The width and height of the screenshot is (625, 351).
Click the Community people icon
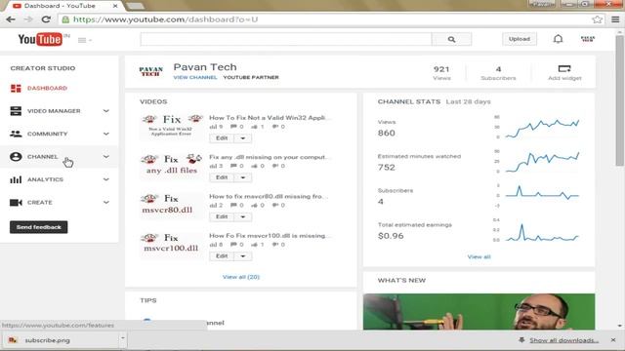pos(16,134)
